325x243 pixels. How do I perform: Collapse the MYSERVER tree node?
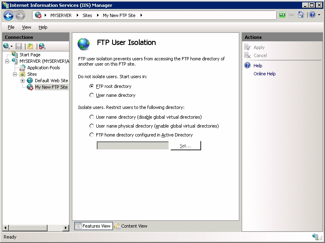point(7,61)
